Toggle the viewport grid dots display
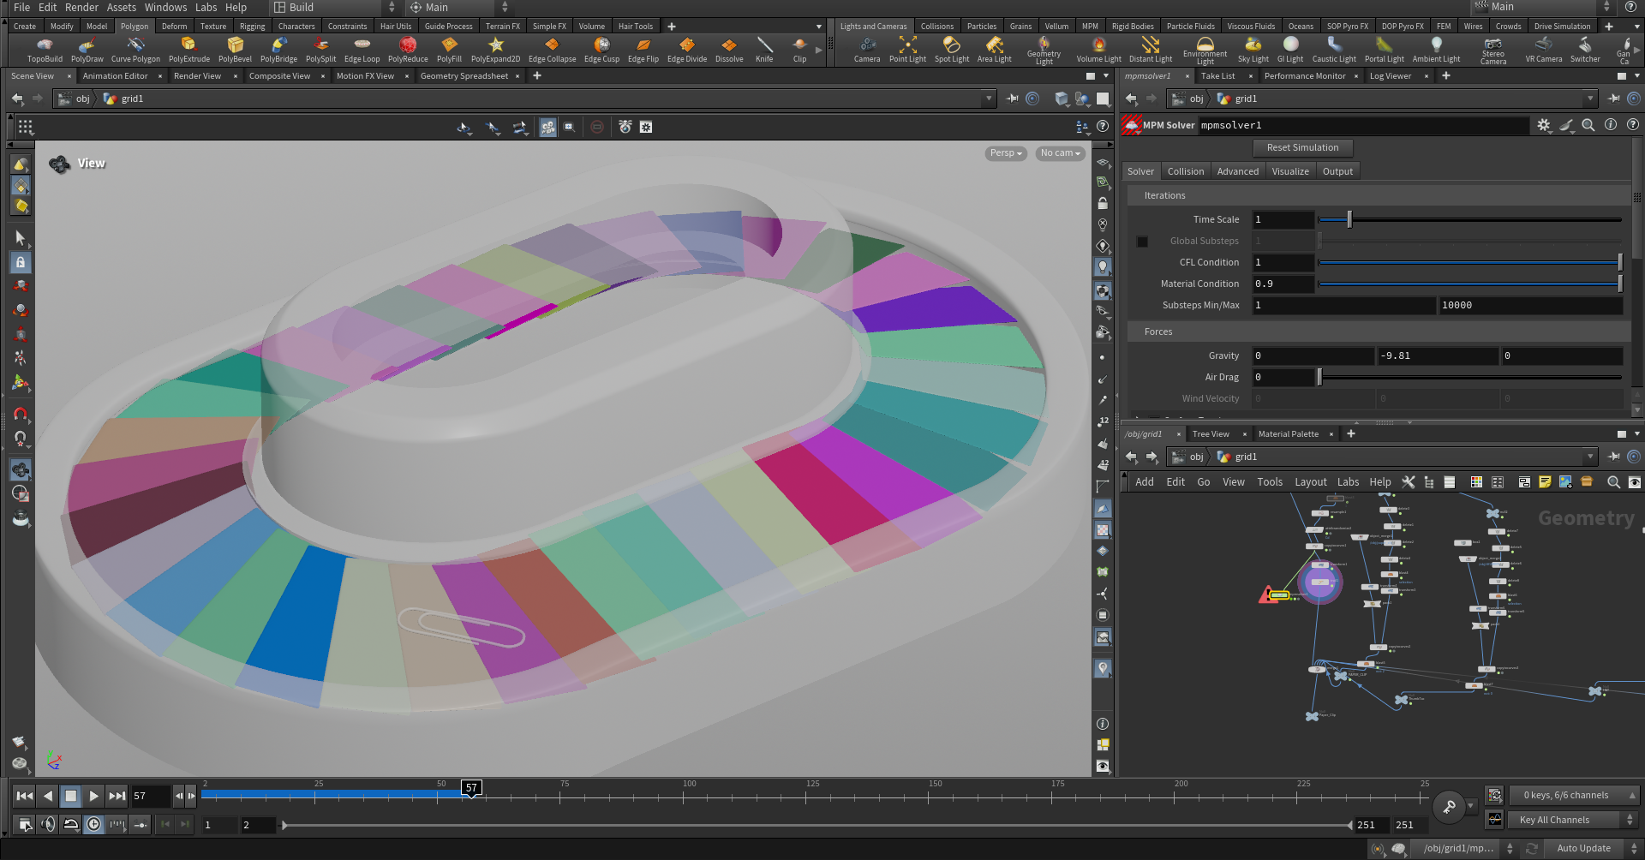The width and height of the screenshot is (1645, 860). tap(26, 127)
